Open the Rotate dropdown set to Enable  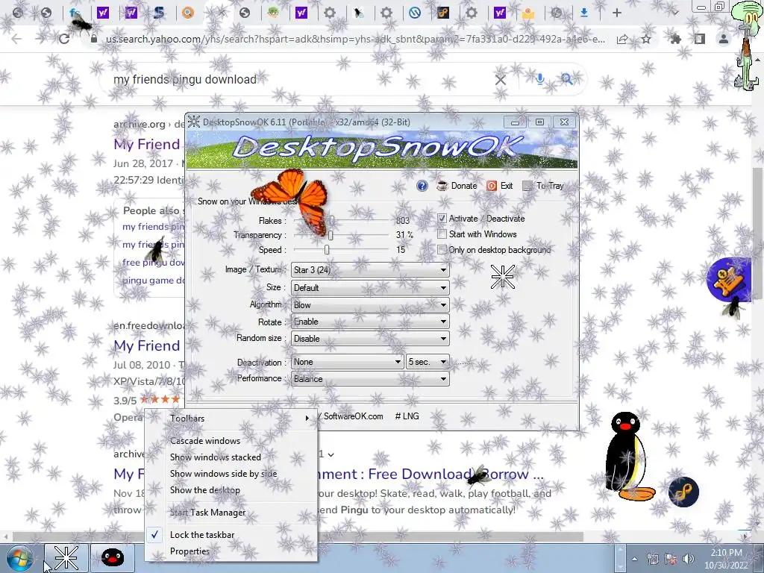370,322
